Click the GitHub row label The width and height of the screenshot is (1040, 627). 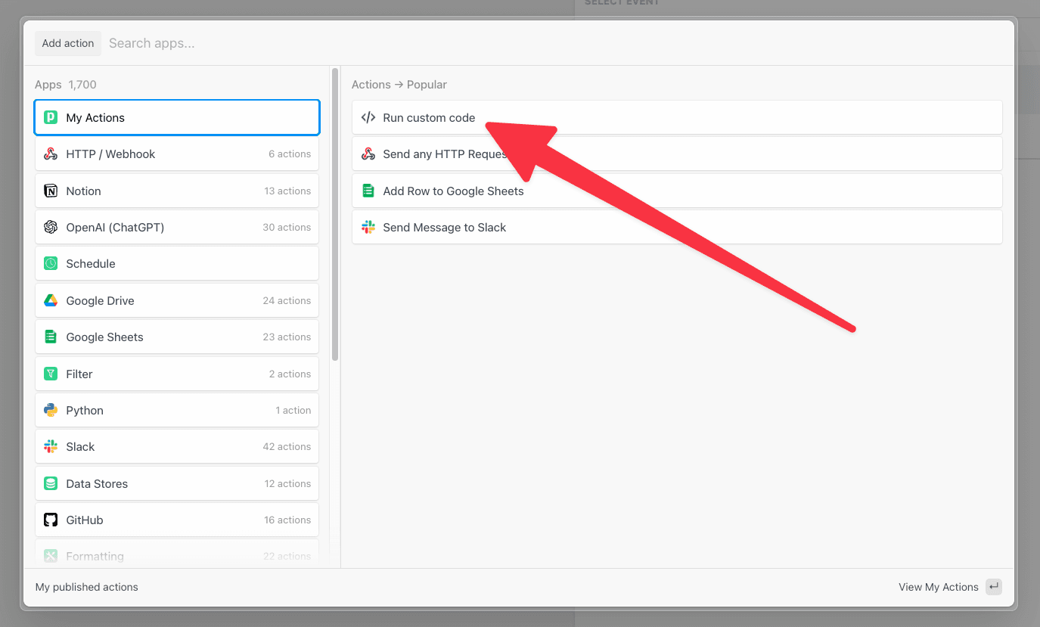click(x=85, y=520)
